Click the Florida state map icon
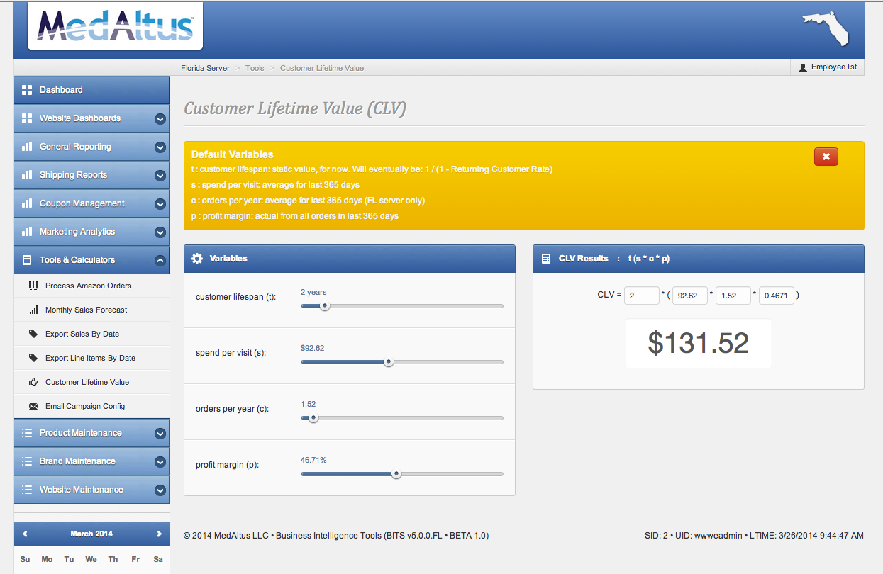The image size is (883, 574). [826, 29]
